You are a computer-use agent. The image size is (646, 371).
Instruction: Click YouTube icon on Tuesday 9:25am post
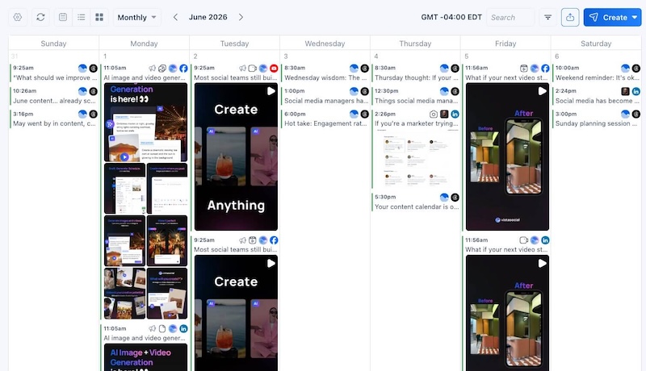tap(274, 69)
